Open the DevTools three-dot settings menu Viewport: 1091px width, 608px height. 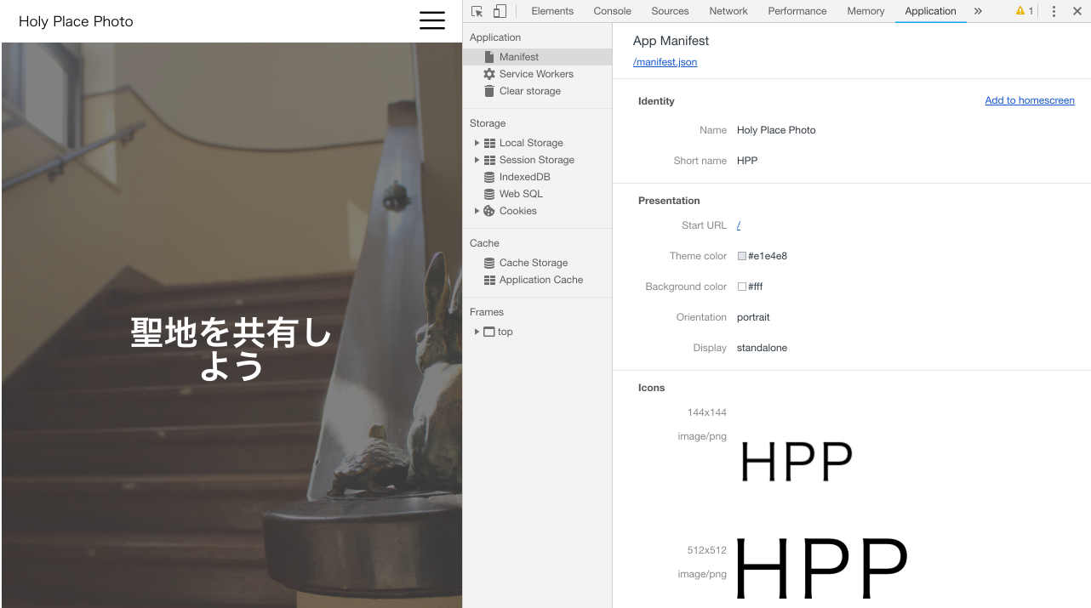1054,11
